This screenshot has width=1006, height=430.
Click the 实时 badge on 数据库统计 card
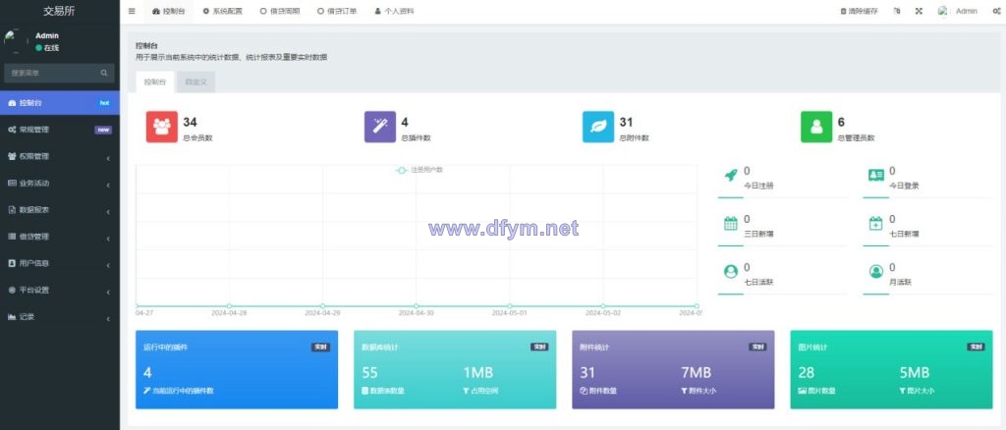click(539, 347)
